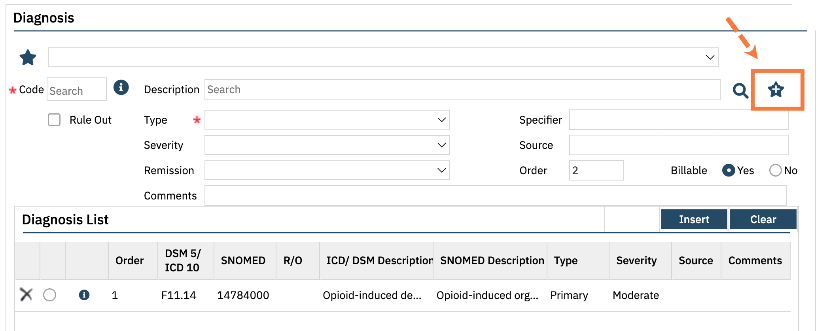This screenshot has height=331, width=829.
Task: Delete the F11.14 diagnosis row
Action: (26, 295)
